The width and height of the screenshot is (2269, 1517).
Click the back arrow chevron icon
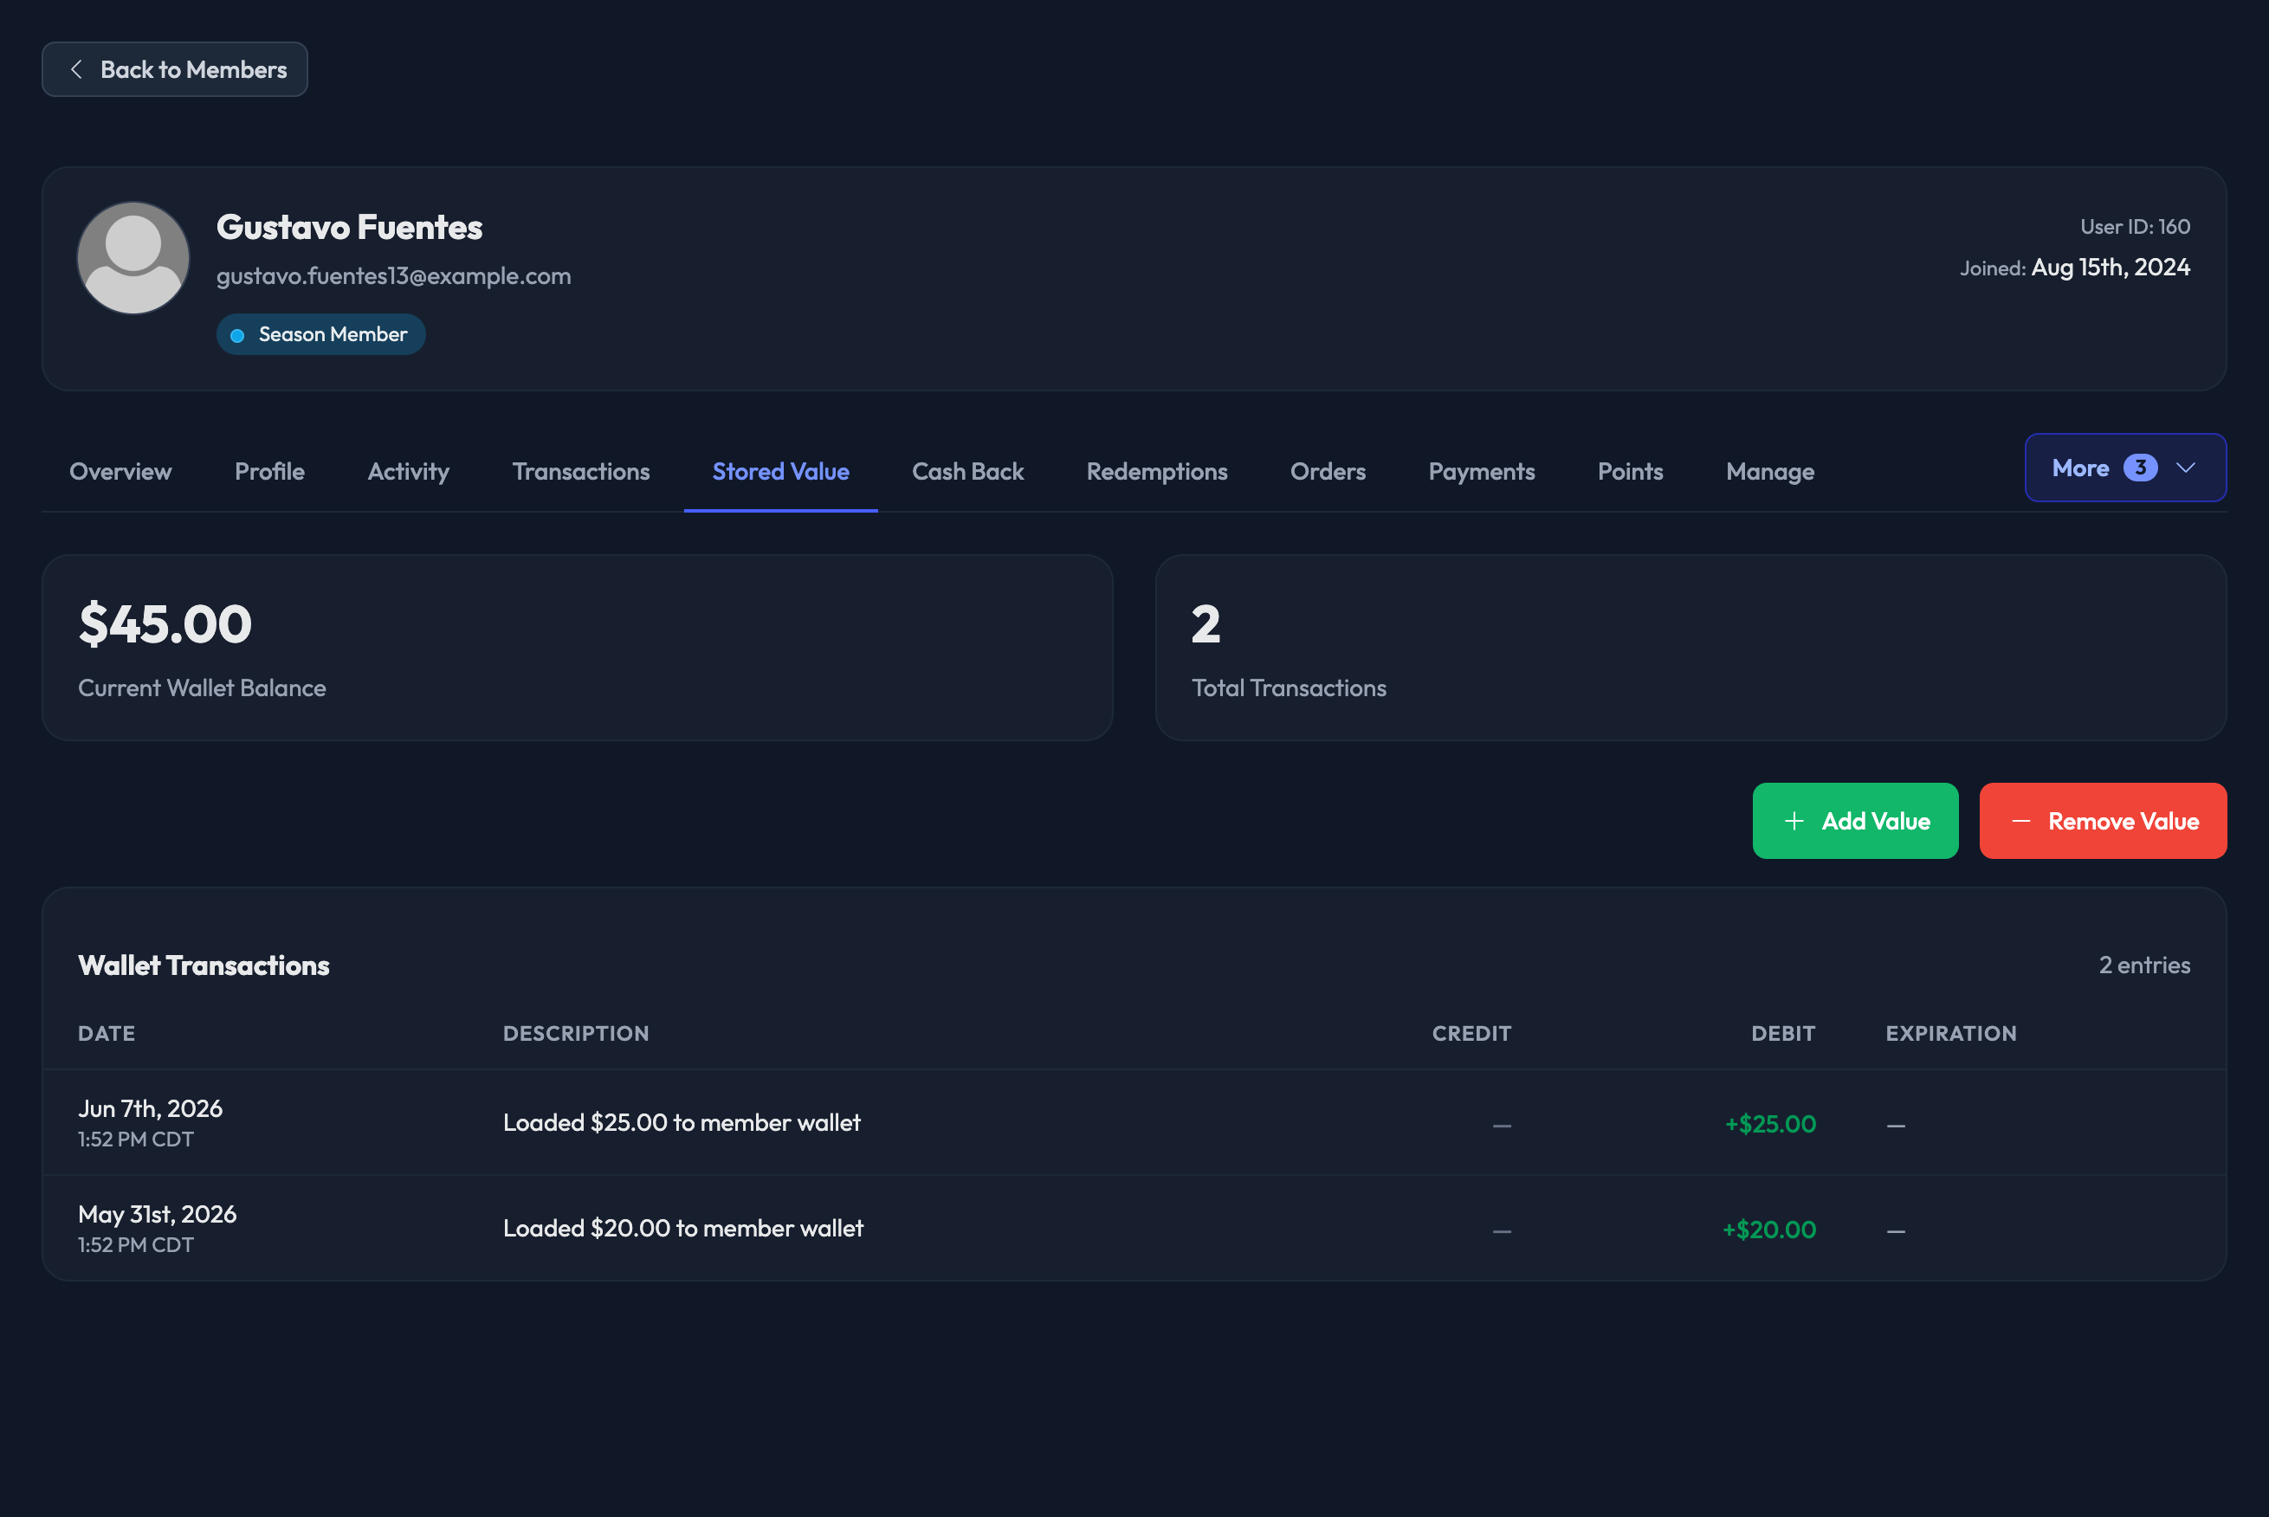click(x=76, y=69)
